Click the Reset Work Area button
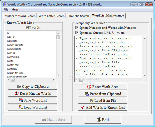The image size is (155, 127). pos(103,87)
